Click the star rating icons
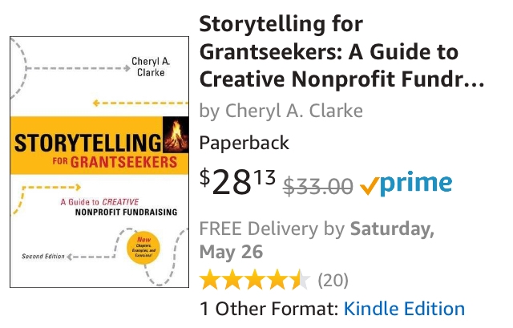The image size is (513, 328). point(254,280)
